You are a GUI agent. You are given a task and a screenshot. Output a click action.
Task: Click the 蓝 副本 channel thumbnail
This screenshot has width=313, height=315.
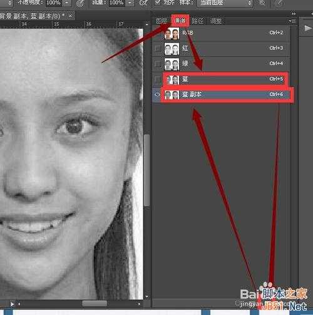pyautogui.click(x=172, y=95)
